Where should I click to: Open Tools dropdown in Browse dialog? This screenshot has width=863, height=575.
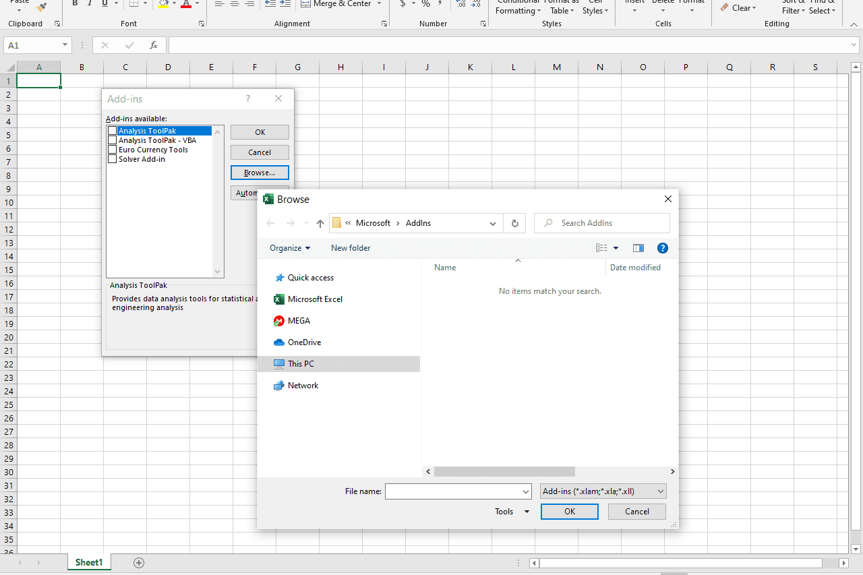click(512, 512)
